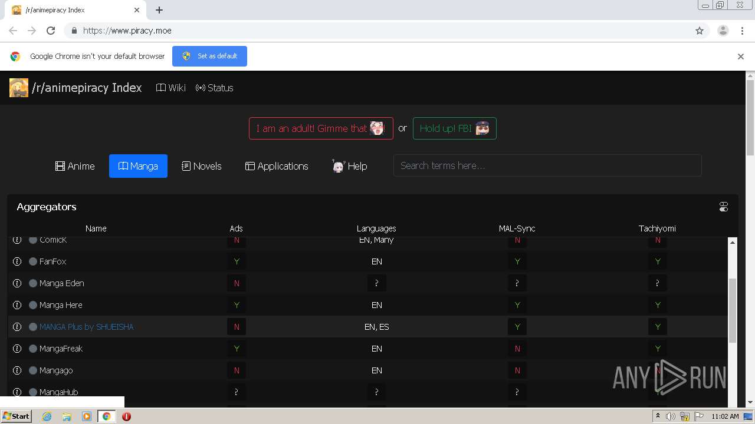The width and height of the screenshot is (755, 424).
Task: Bookmark this page with star icon
Action: tap(700, 31)
